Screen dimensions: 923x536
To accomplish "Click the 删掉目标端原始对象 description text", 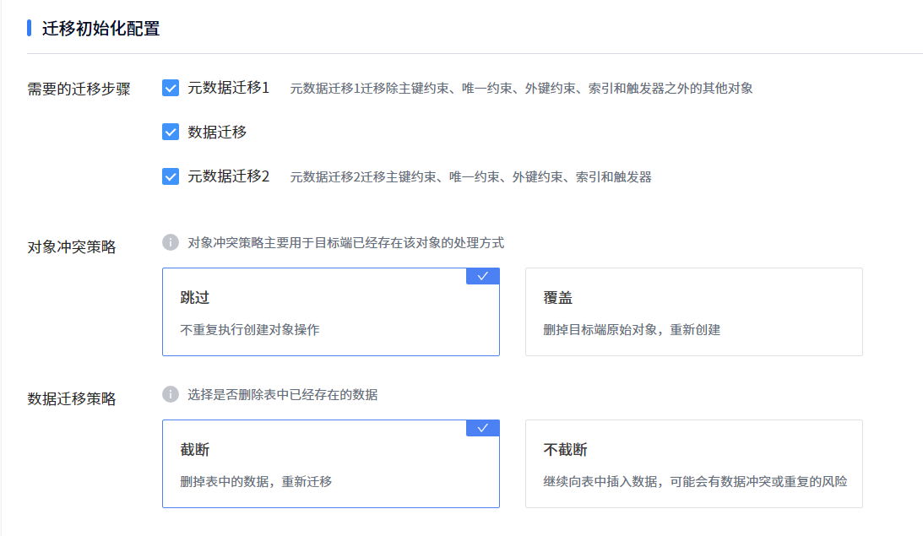I will [632, 330].
